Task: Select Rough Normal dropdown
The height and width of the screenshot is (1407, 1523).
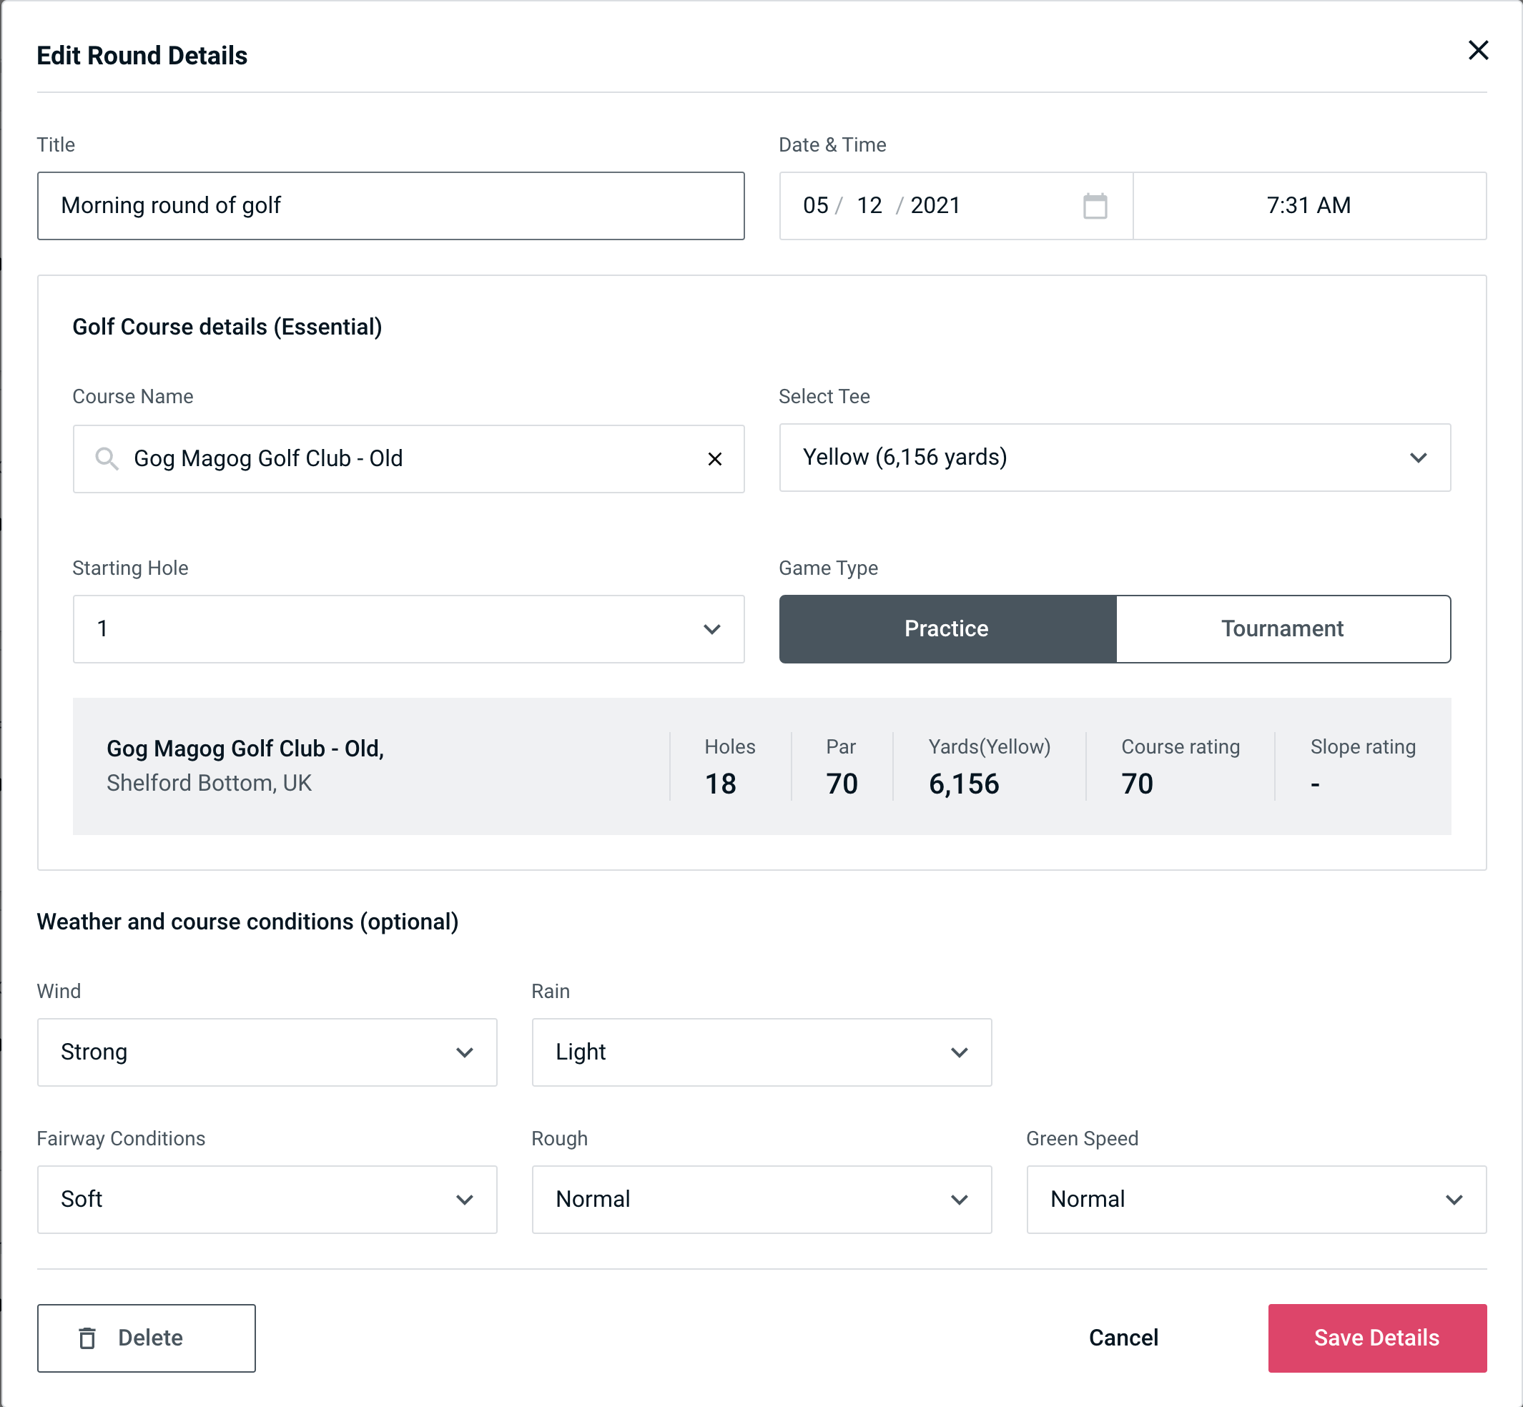Action: [x=763, y=1200]
